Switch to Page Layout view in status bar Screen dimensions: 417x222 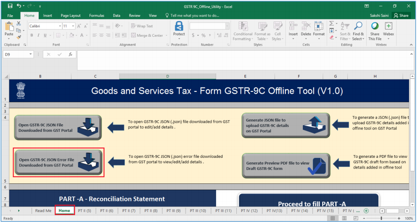tap(344, 218)
